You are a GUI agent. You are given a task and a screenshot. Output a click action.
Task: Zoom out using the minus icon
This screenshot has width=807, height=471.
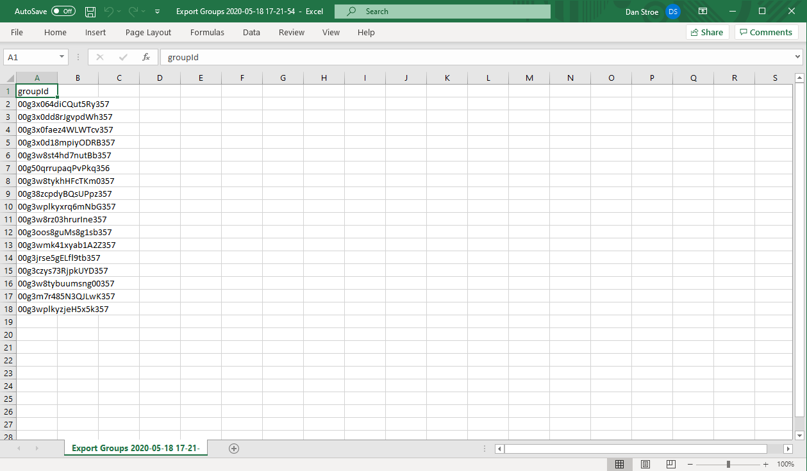[690, 464]
